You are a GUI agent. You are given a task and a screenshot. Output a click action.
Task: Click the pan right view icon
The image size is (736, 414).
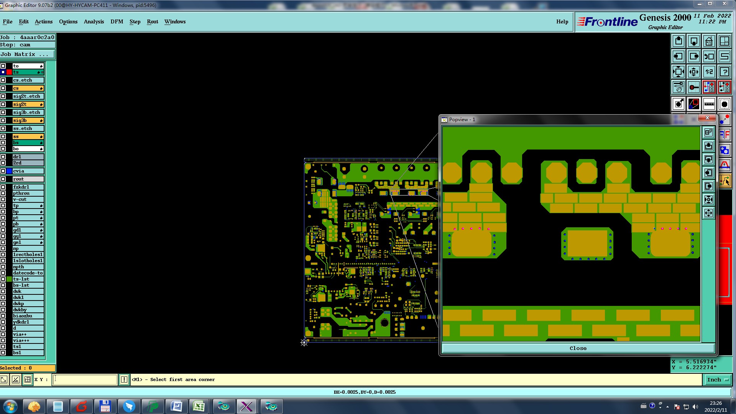[694, 56]
